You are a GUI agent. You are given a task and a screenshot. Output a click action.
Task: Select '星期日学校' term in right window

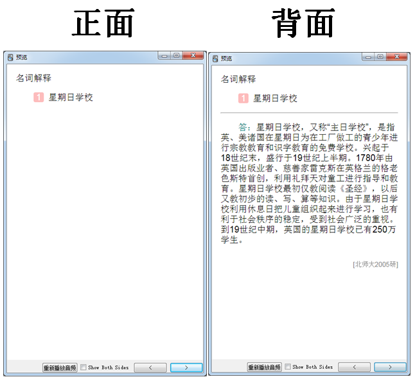(275, 98)
